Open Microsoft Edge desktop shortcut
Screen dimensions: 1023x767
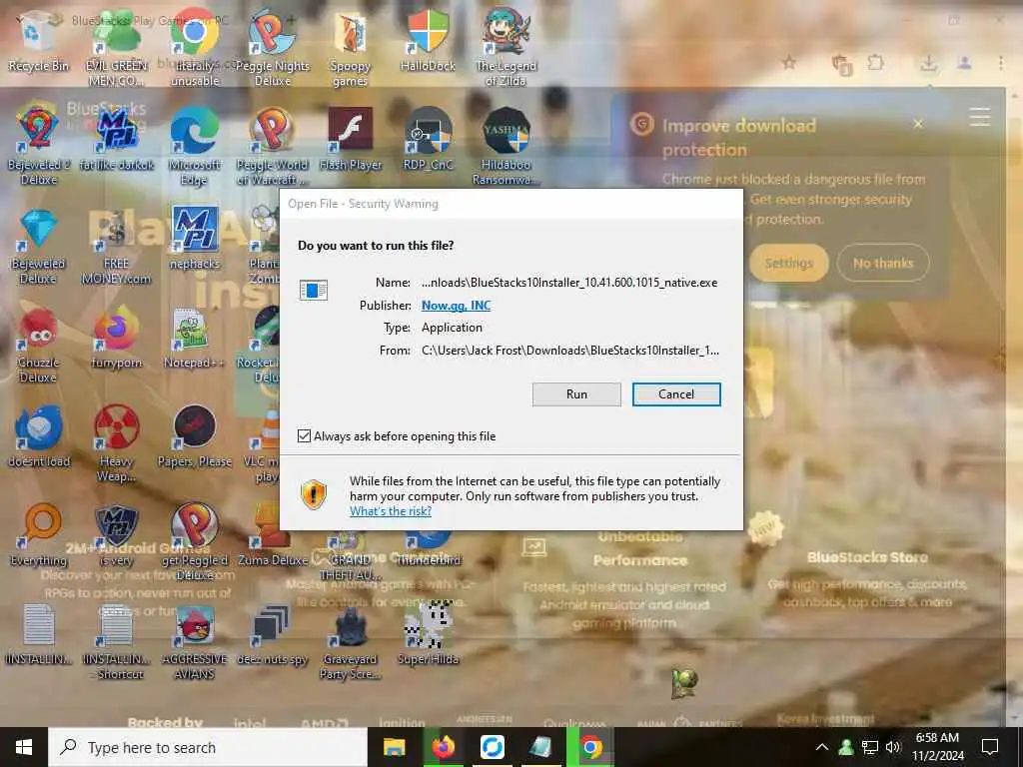(195, 148)
